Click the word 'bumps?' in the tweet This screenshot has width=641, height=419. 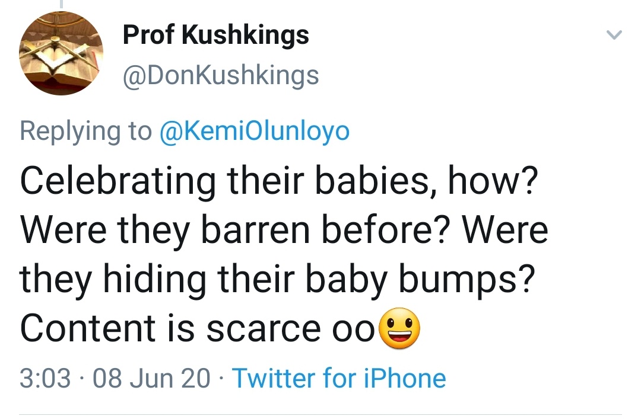(464, 279)
